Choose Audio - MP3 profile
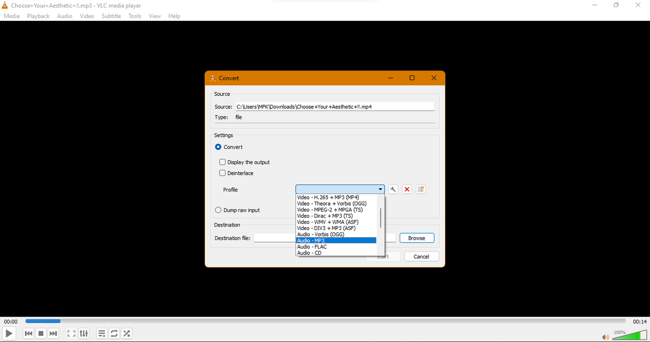Viewport: 650px width, 342px height. pos(336,241)
